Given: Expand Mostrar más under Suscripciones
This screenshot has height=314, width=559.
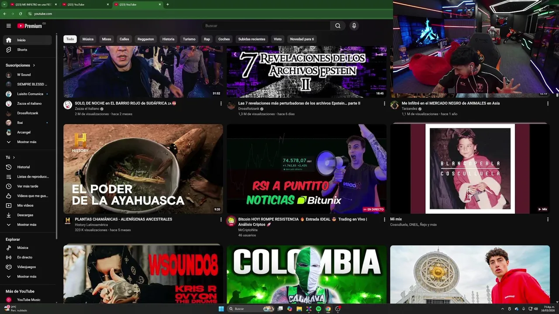Looking at the screenshot, I should (x=27, y=142).
